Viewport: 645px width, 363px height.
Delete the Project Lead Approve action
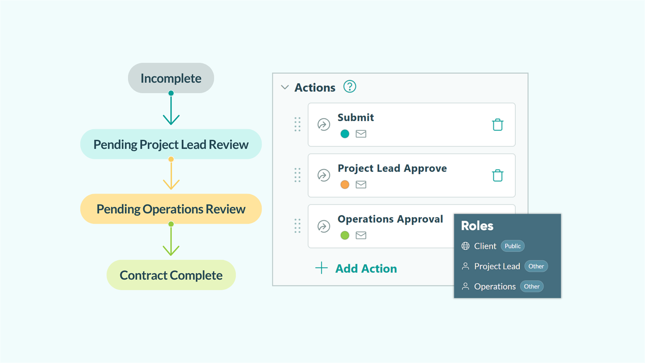[498, 175]
